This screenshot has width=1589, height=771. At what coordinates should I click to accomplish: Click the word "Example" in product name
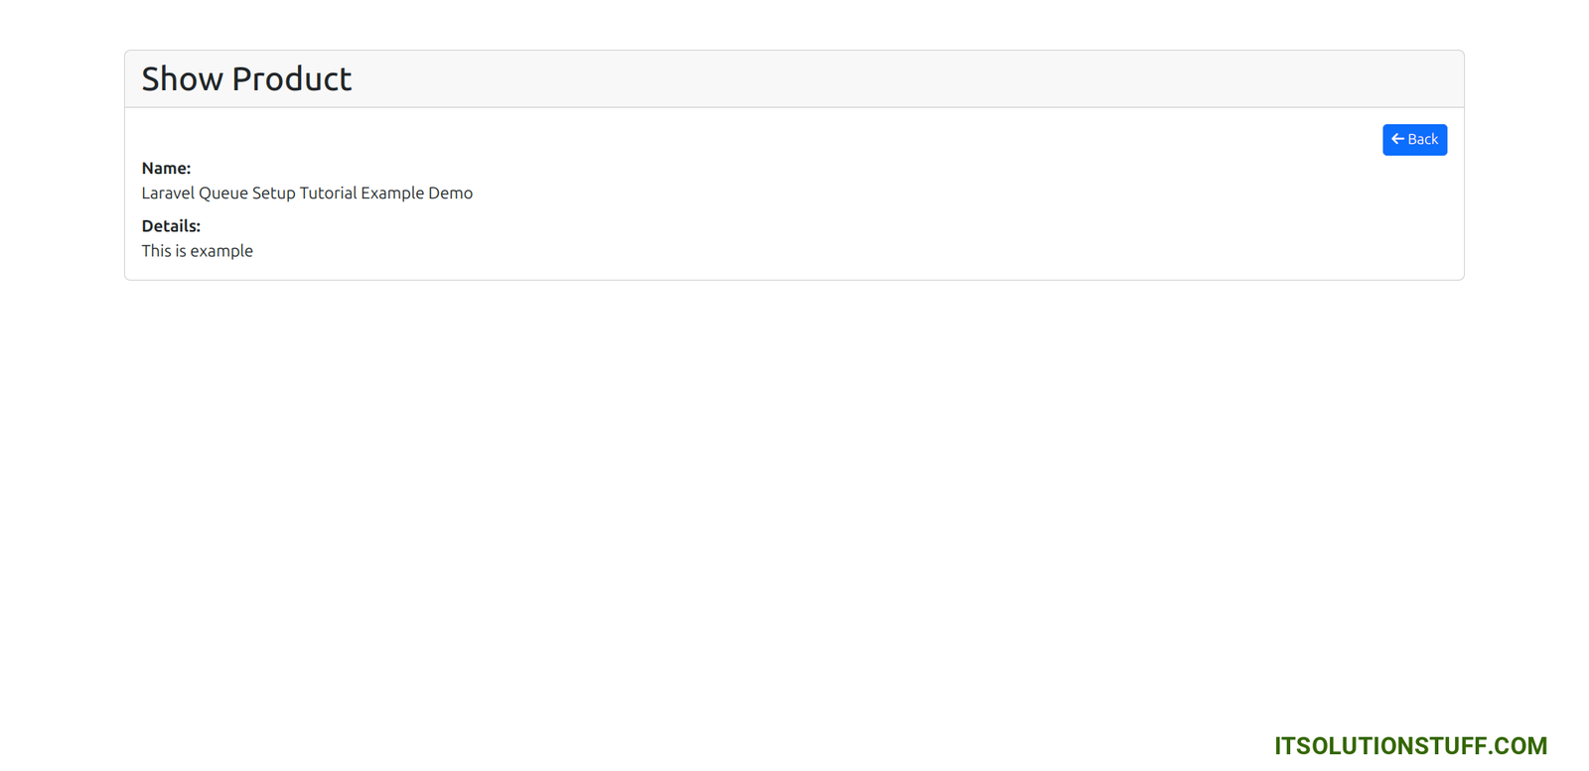coord(392,193)
